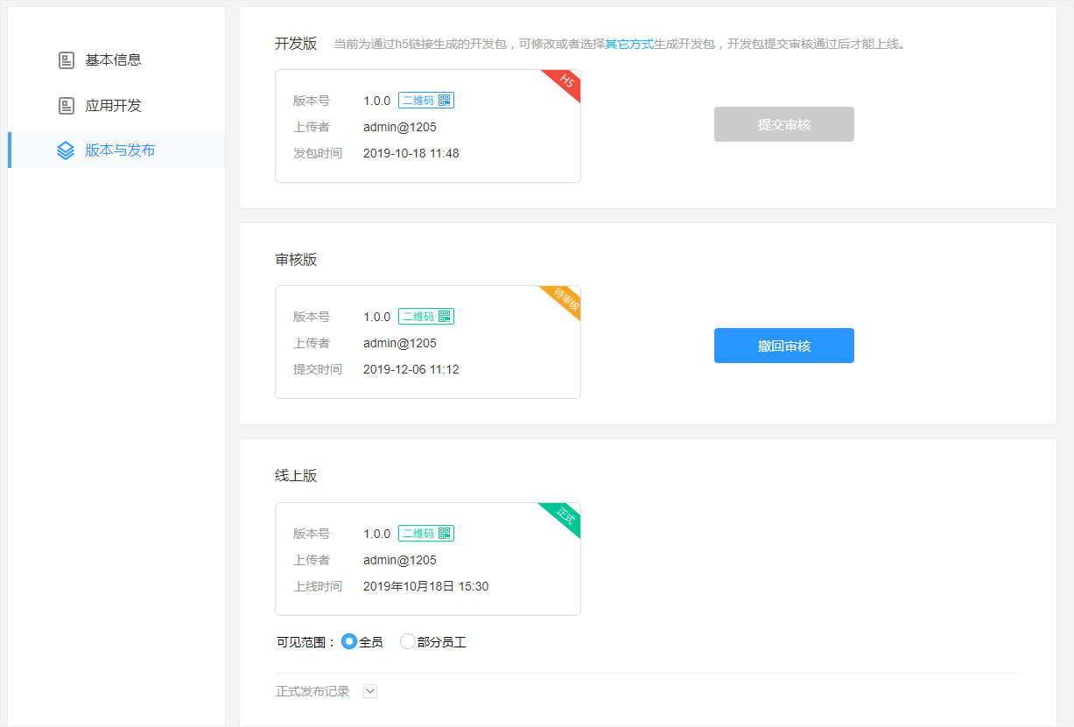
Task: Click the 应用开发 sidebar icon
Action: (66, 106)
